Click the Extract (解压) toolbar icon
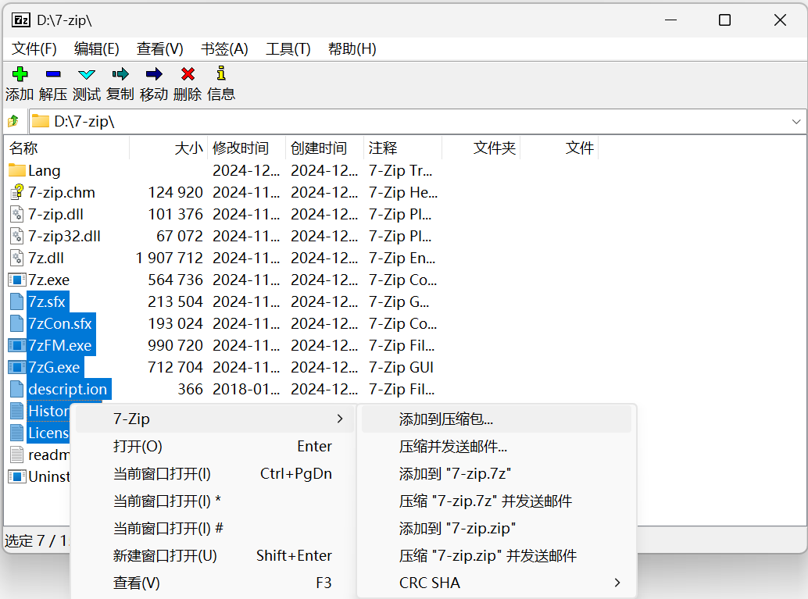This screenshot has height=599, width=808. tap(53, 74)
